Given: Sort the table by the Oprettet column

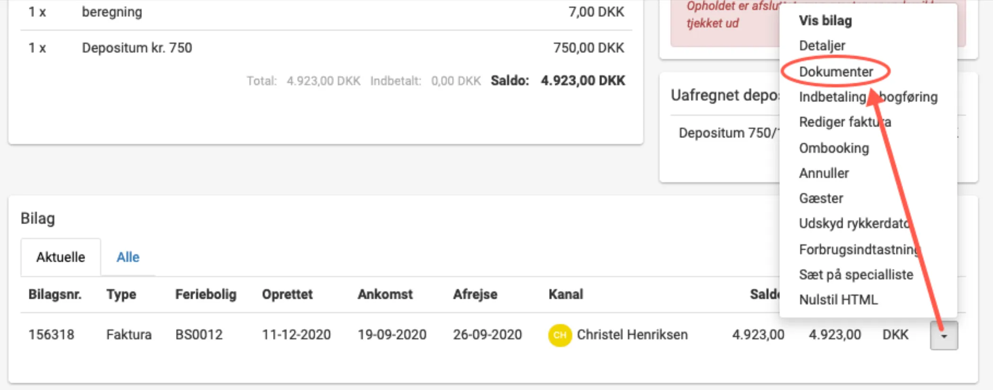Looking at the screenshot, I should point(288,294).
